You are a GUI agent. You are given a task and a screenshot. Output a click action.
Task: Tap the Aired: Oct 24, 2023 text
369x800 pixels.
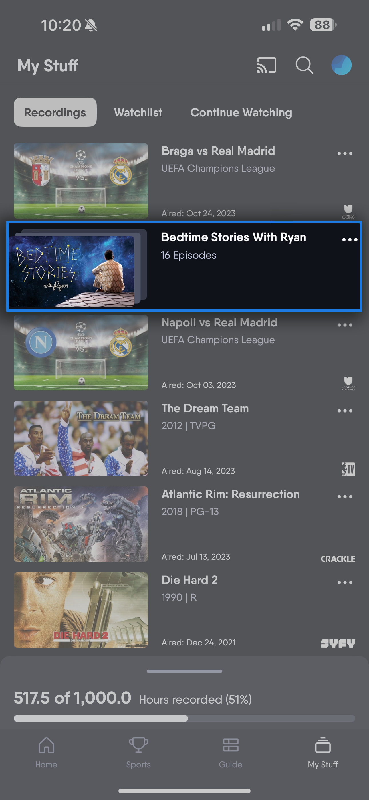click(x=199, y=214)
